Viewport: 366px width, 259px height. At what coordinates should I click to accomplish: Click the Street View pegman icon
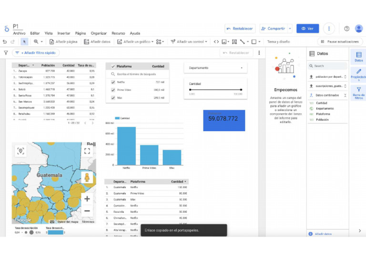[87, 177]
